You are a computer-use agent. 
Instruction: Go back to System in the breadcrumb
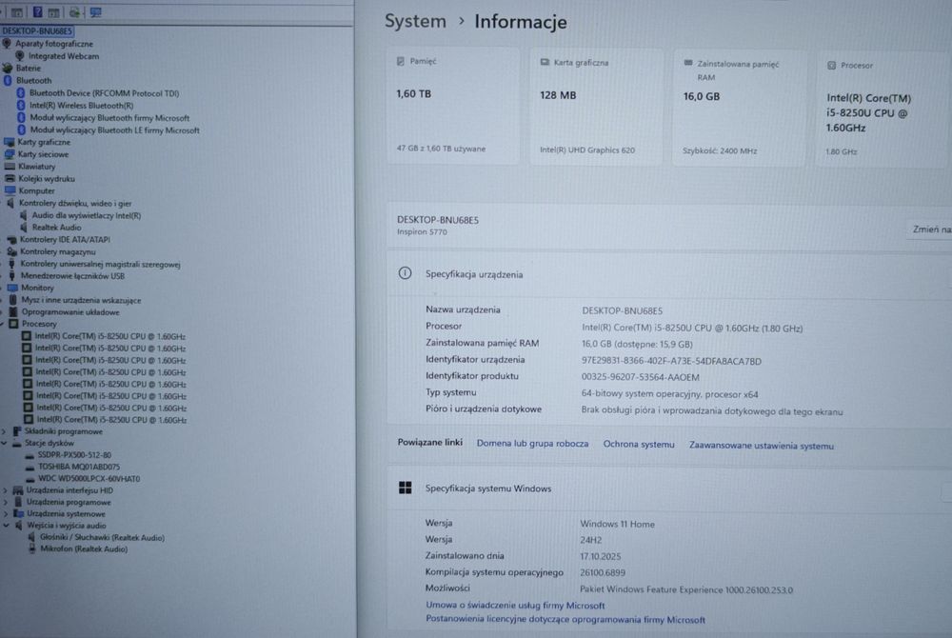pos(415,21)
